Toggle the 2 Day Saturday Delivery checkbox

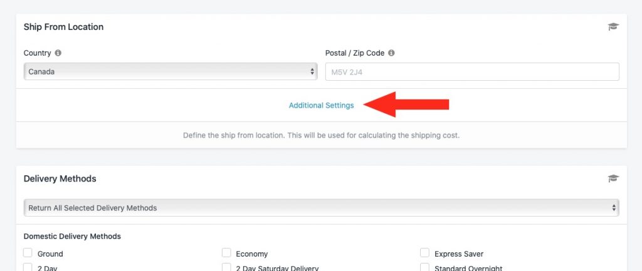(x=226, y=267)
